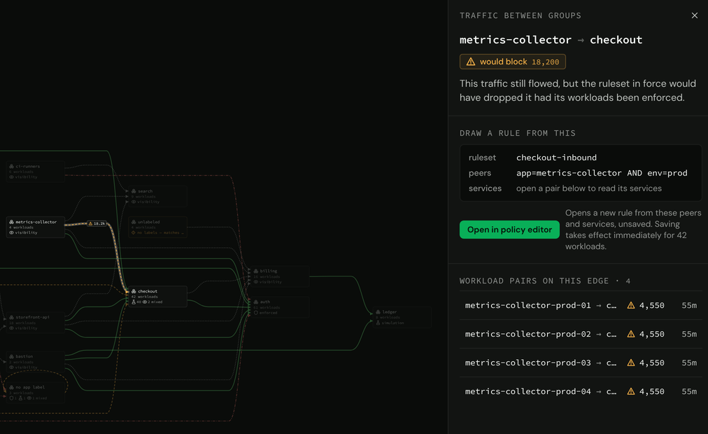Click eye visibility icon on billing node
Viewport: 708px width, 434px height.
click(x=256, y=282)
